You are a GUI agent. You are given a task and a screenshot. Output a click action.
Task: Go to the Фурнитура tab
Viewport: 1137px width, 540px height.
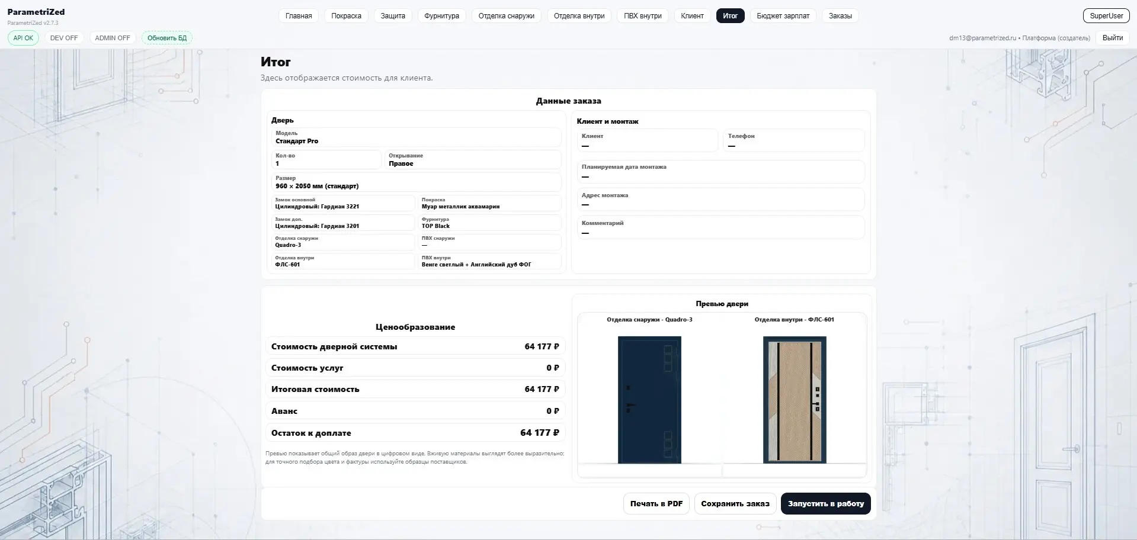pos(441,16)
